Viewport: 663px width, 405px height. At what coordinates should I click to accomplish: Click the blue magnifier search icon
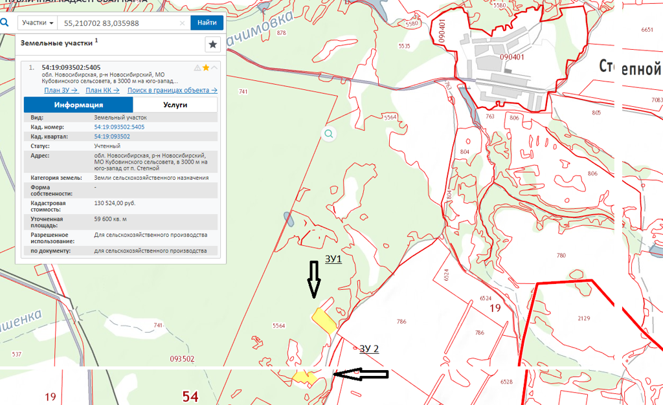(5, 23)
